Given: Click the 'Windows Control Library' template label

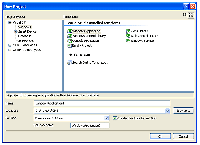Looking at the screenshot, I should point(89,36).
